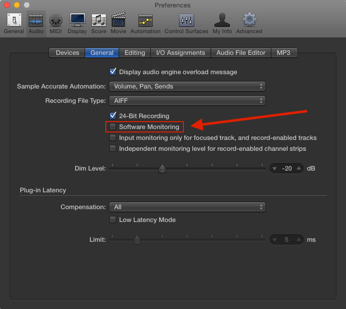
Task: Enable Low Latency Mode checkbox
Action: pyautogui.click(x=113, y=220)
